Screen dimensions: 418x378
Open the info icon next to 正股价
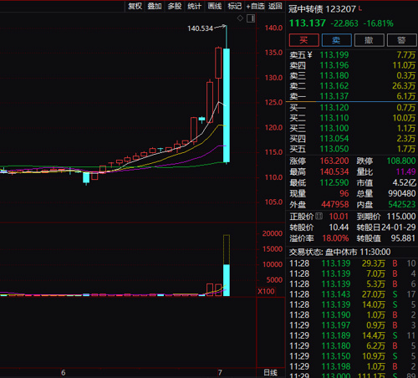pyautogui.click(x=319, y=216)
